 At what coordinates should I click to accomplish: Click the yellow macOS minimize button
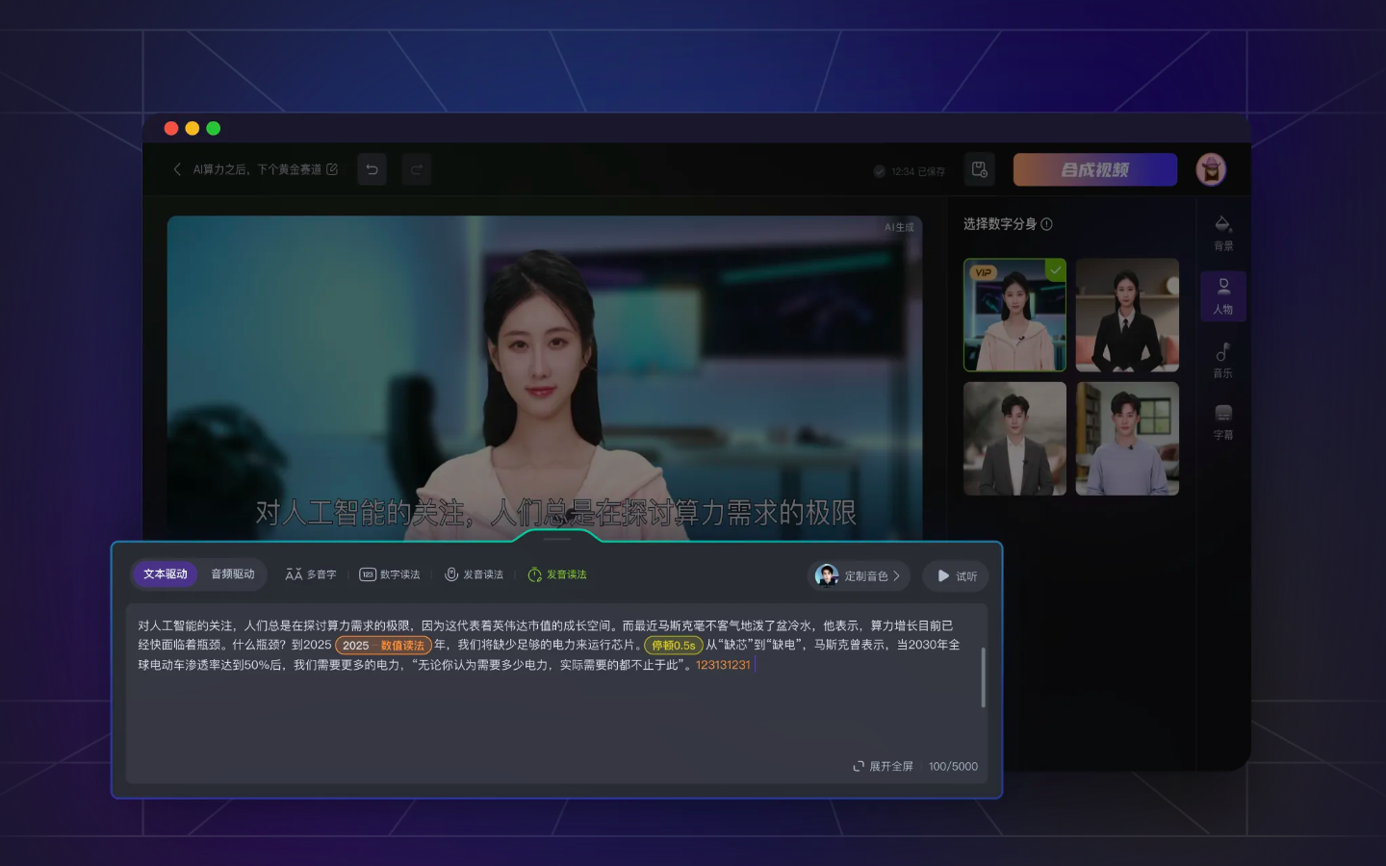[192, 128]
